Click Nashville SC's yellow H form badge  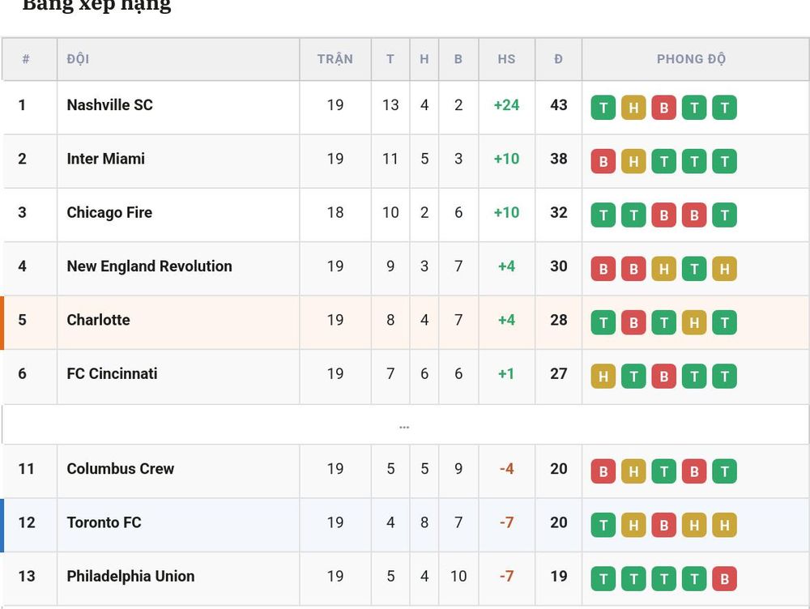point(633,108)
